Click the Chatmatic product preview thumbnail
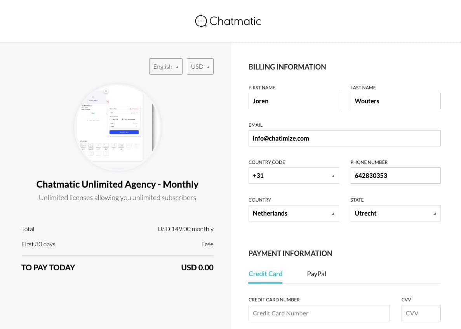Screen dimensions: 461x329 pyautogui.click(x=118, y=127)
